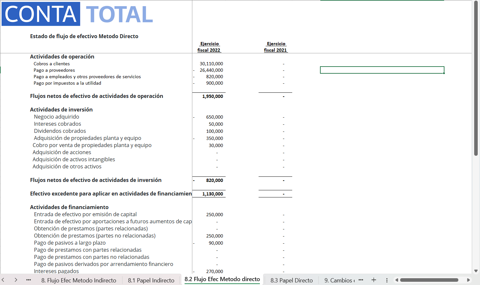Click the horizontal scrollbar thumb
Screen dimensions: 480x285
click(x=429, y=280)
